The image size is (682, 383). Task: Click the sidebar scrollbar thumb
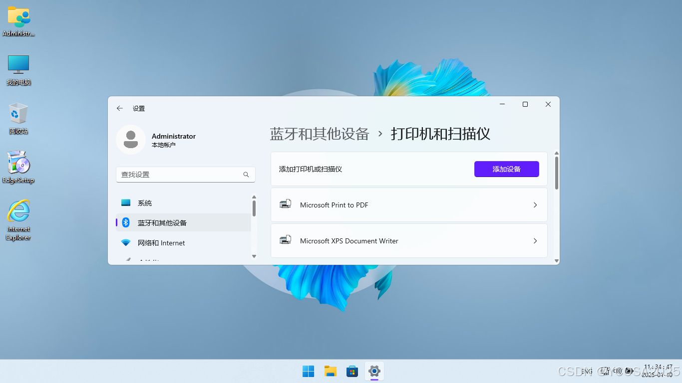coord(254,208)
